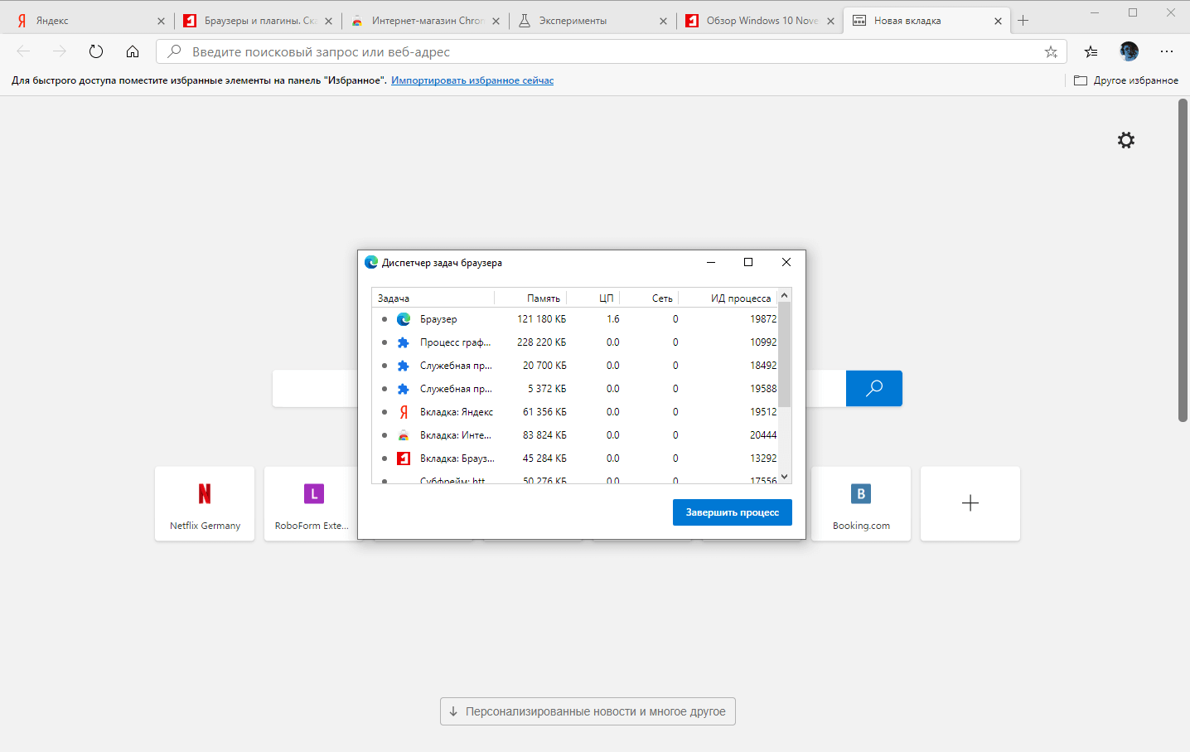Viewport: 1190px width, 752px height.
Task: Click the Booking.com tile icon
Action: (x=861, y=494)
